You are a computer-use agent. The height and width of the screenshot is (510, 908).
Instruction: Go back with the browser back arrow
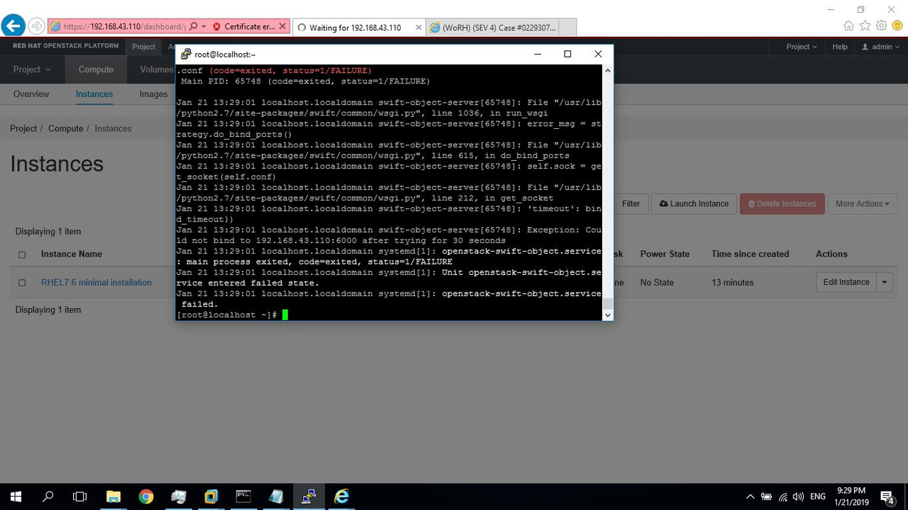click(13, 26)
